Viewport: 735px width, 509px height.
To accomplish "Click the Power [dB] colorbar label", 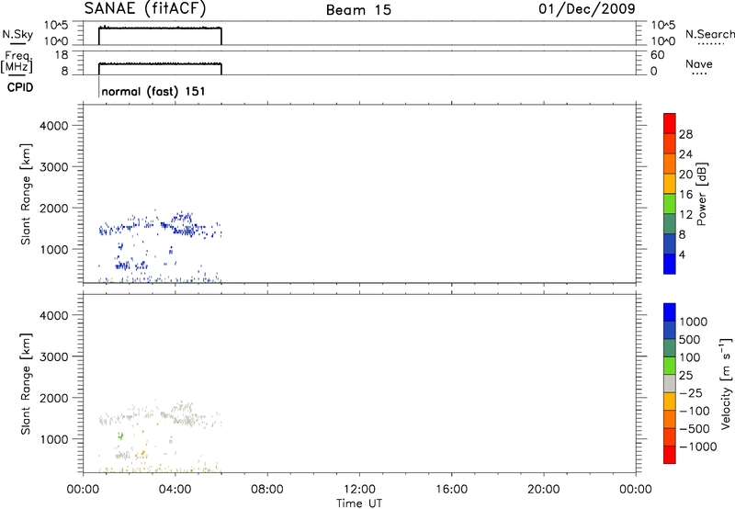I will 702,194.
